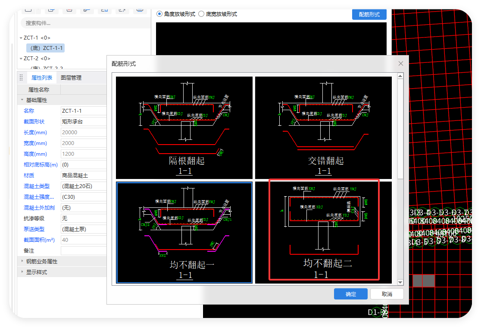Viewport: 481px width, 327px height.
Task: Click the 混凝土类型 property label
Action: click(x=37, y=186)
